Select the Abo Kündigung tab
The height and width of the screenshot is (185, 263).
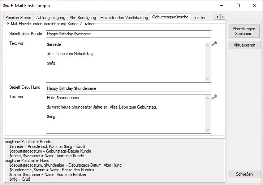(x=83, y=17)
